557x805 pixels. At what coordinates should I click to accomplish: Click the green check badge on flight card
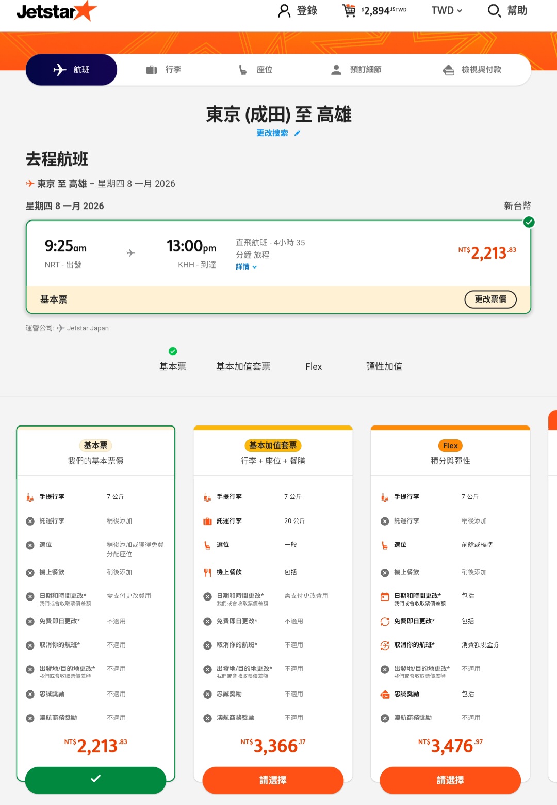(x=529, y=223)
